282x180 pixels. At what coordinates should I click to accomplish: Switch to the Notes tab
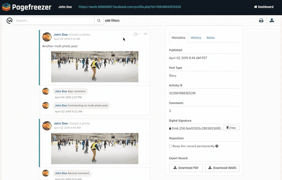pyautogui.click(x=210, y=38)
